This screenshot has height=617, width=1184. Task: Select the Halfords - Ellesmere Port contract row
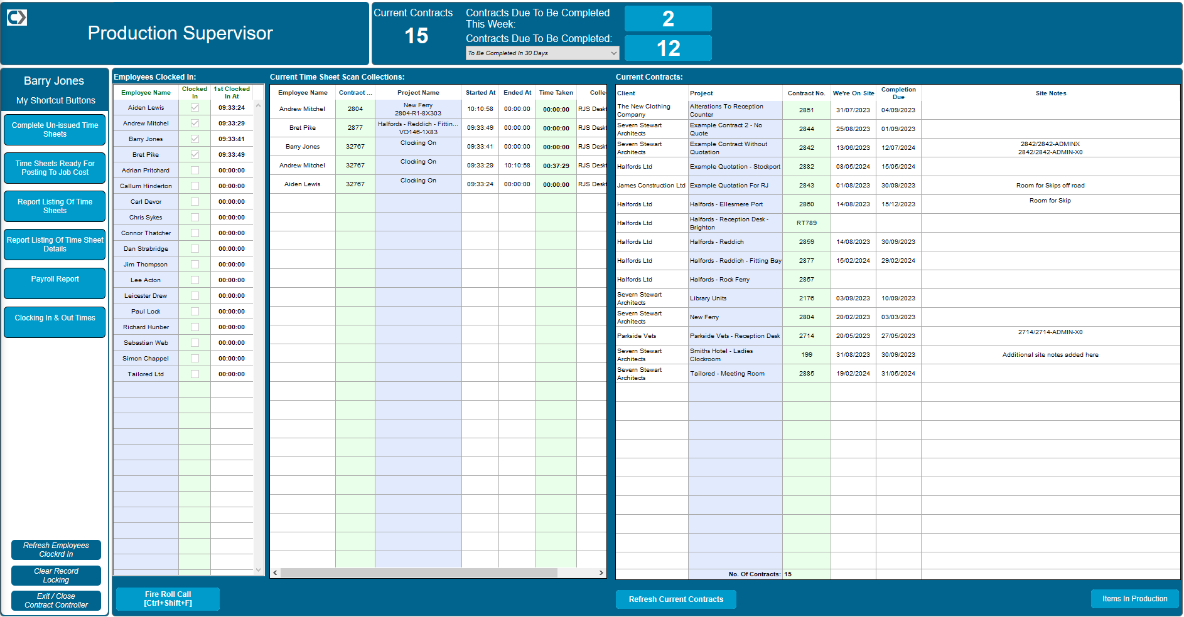pyautogui.click(x=726, y=204)
